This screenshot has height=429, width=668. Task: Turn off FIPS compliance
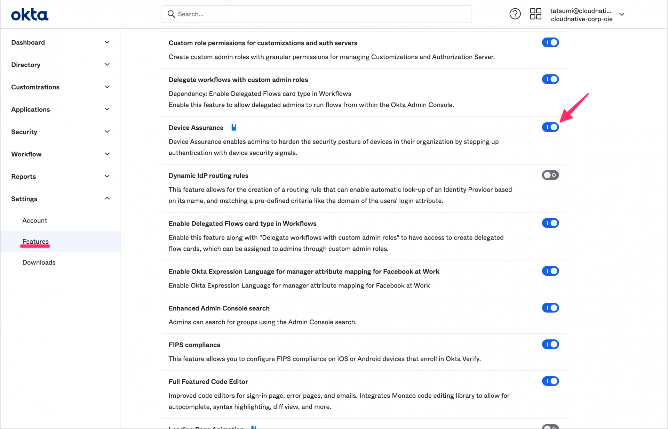coord(550,344)
